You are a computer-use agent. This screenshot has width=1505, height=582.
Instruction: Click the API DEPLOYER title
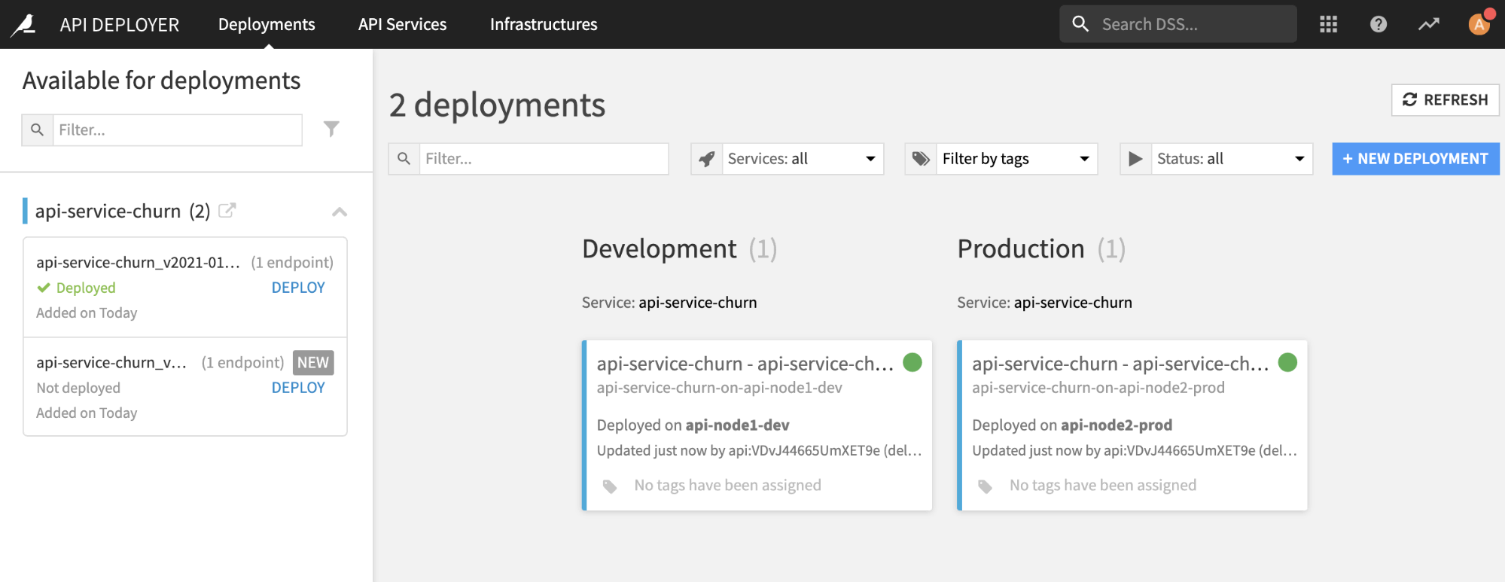coord(120,25)
